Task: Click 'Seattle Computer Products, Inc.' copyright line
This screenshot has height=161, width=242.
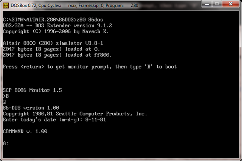Action: tap(75, 114)
